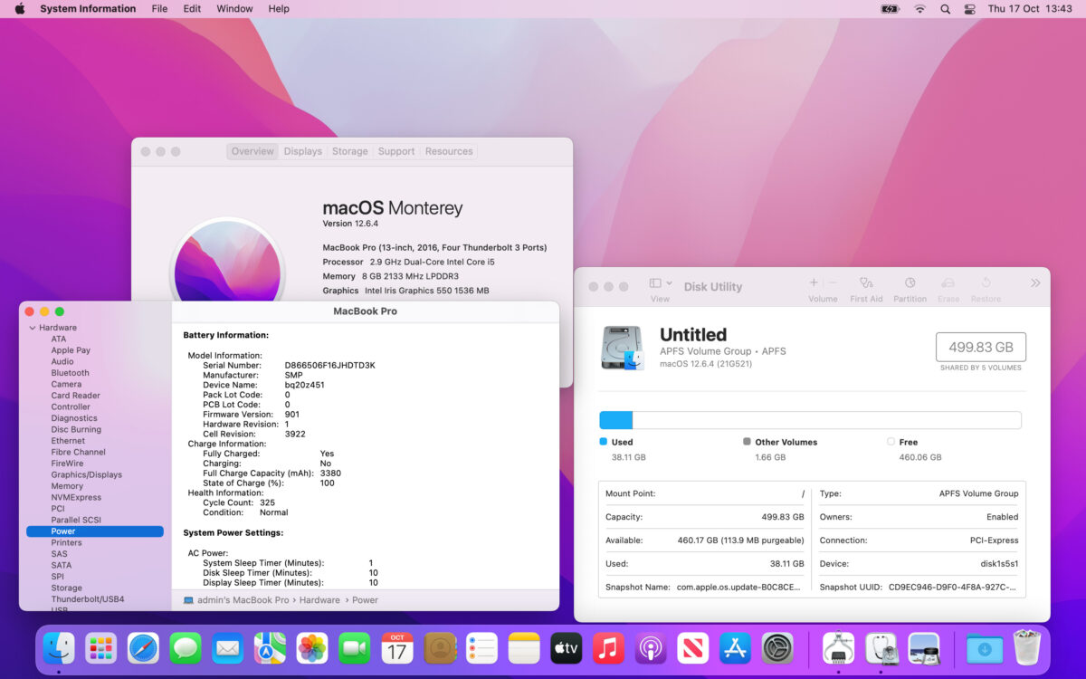
Task: Click the Disk Utility stethoscope icon in the Dock
Action: pos(881,647)
